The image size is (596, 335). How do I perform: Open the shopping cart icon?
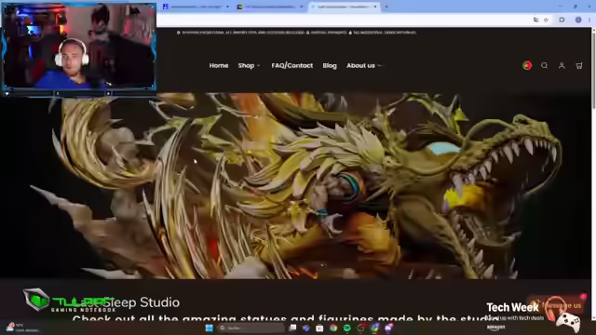coord(579,66)
